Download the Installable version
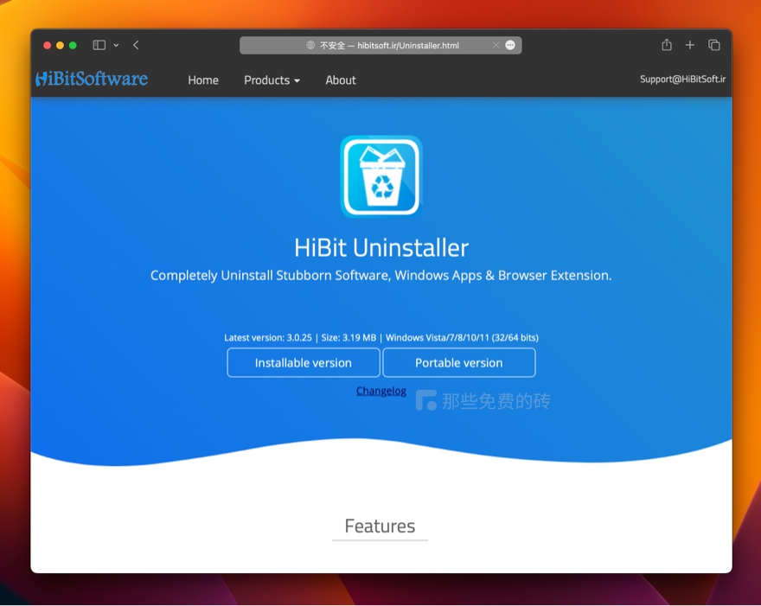This screenshot has width=761, height=606. (304, 362)
